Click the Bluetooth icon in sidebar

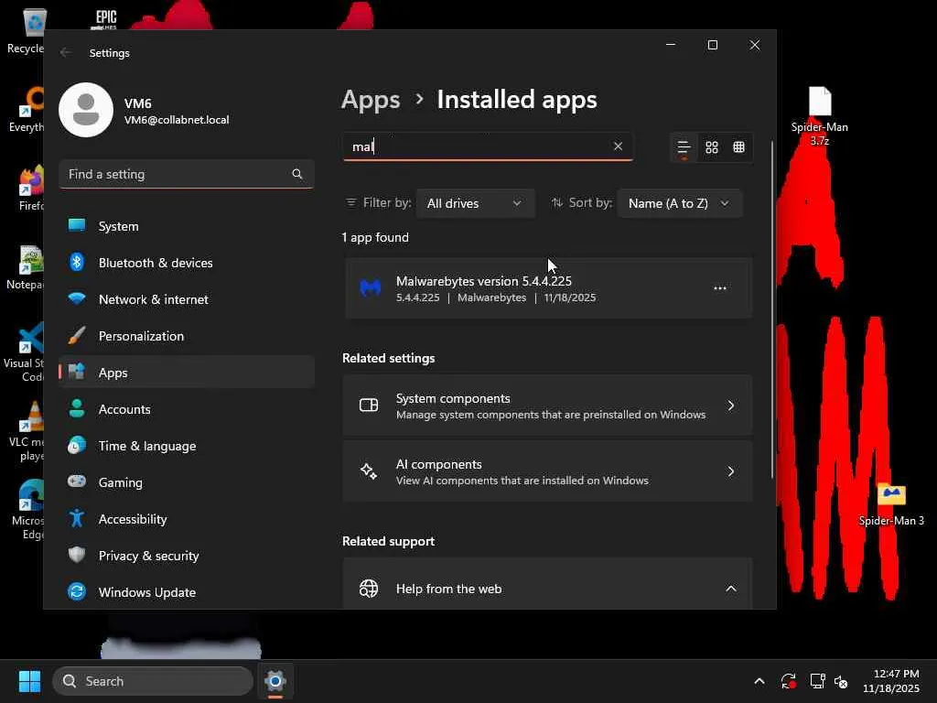77,262
